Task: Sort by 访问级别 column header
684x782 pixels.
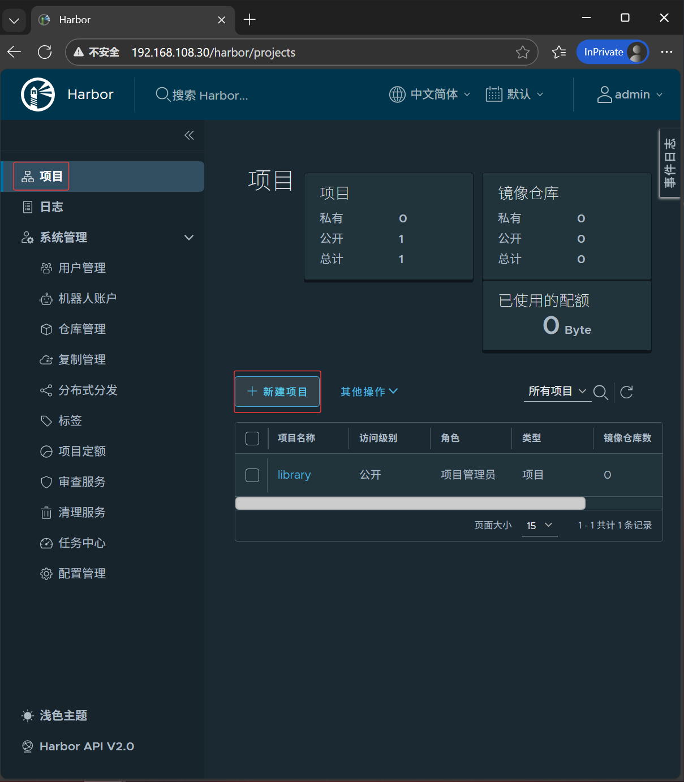Action: [378, 439]
